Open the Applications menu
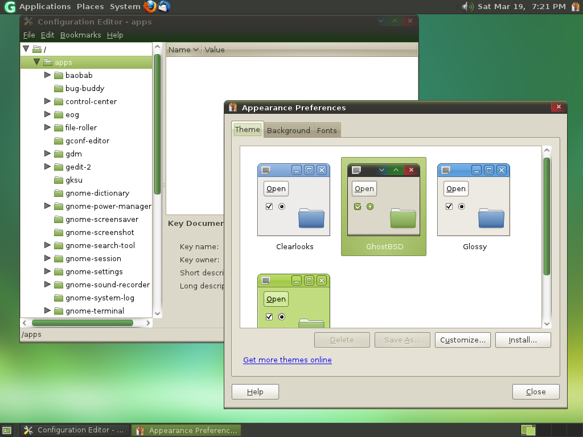The height and width of the screenshot is (437, 583). pos(45,7)
